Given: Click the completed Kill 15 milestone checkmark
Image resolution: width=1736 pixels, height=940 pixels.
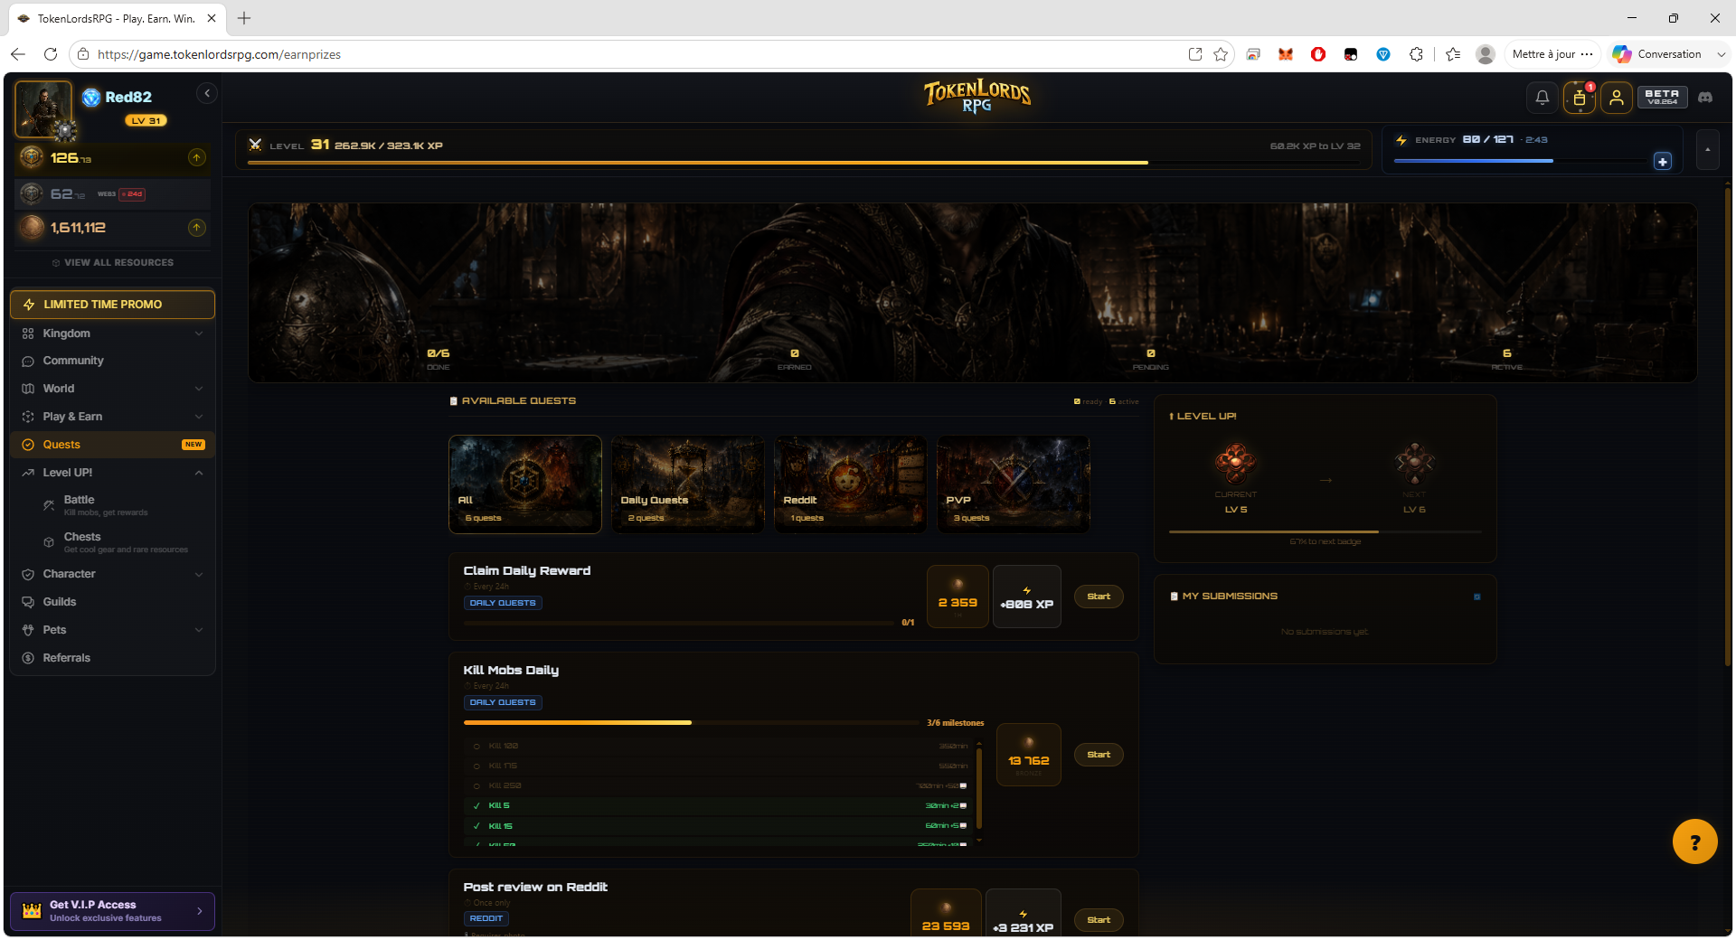Looking at the screenshot, I should coord(476,826).
